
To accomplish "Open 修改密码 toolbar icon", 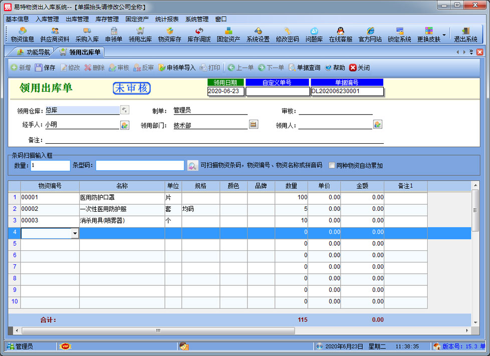I will click(287, 35).
